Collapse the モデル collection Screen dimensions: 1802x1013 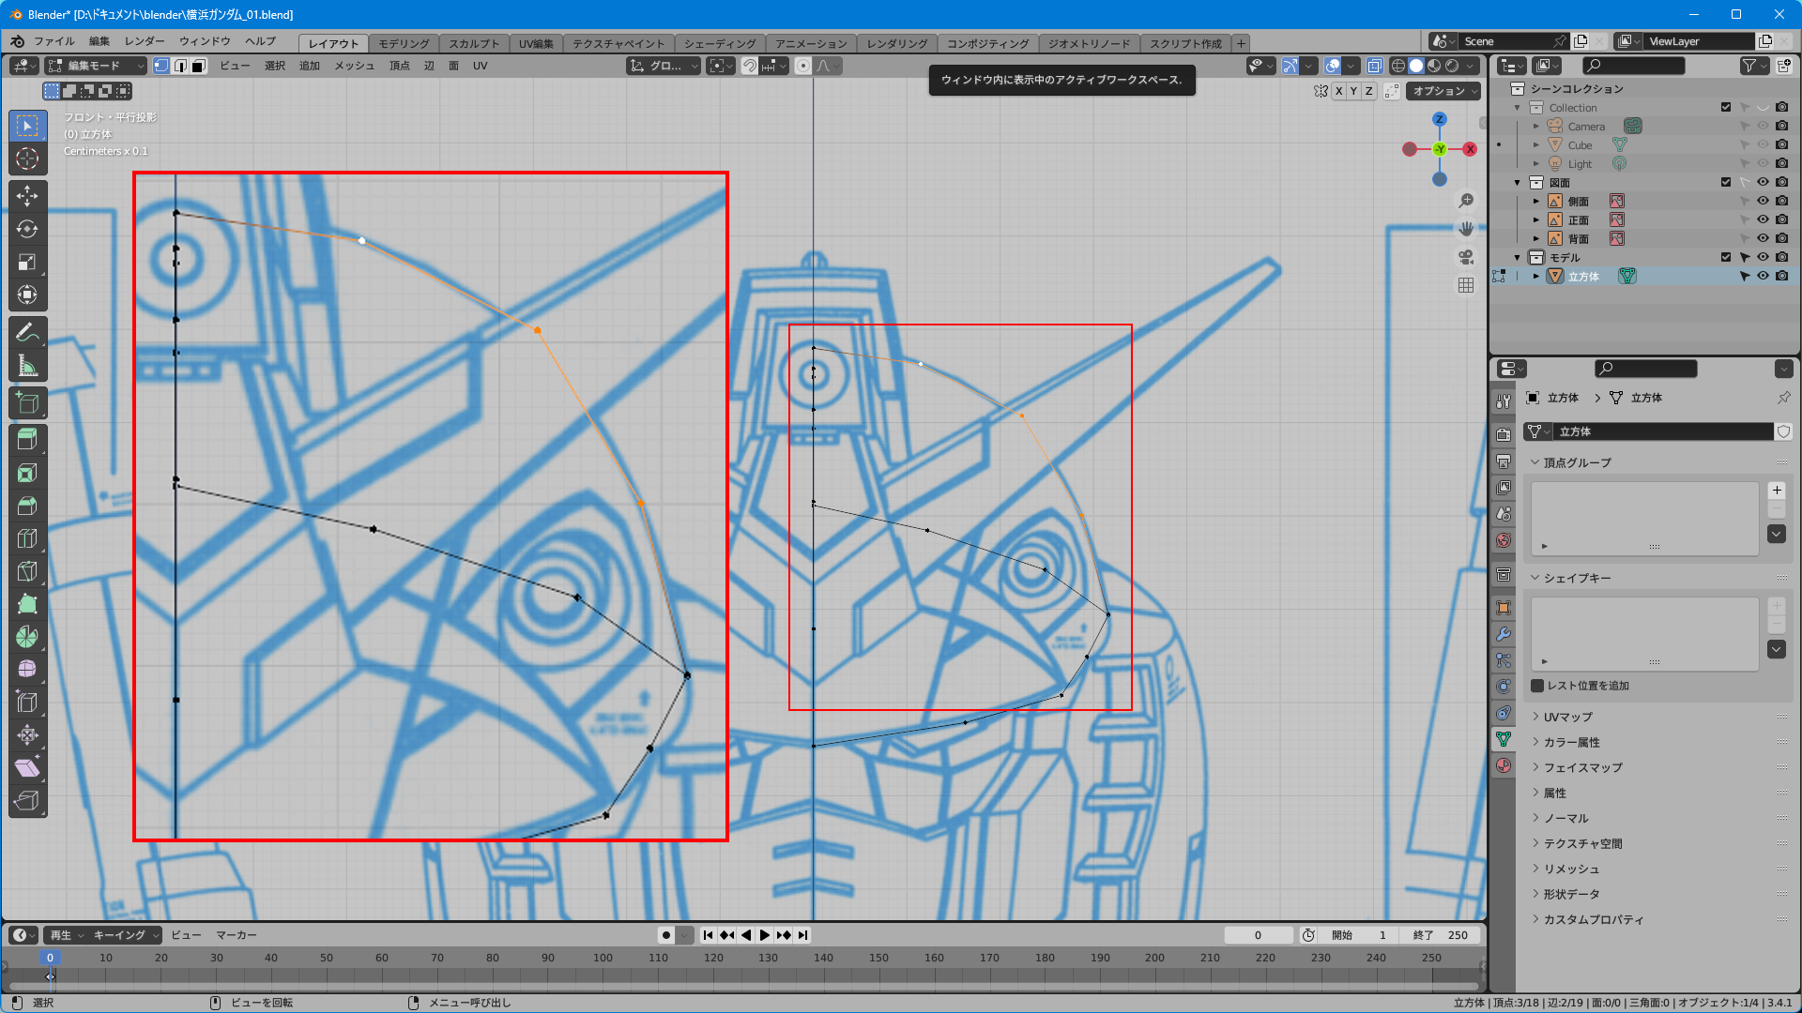pyautogui.click(x=1518, y=257)
